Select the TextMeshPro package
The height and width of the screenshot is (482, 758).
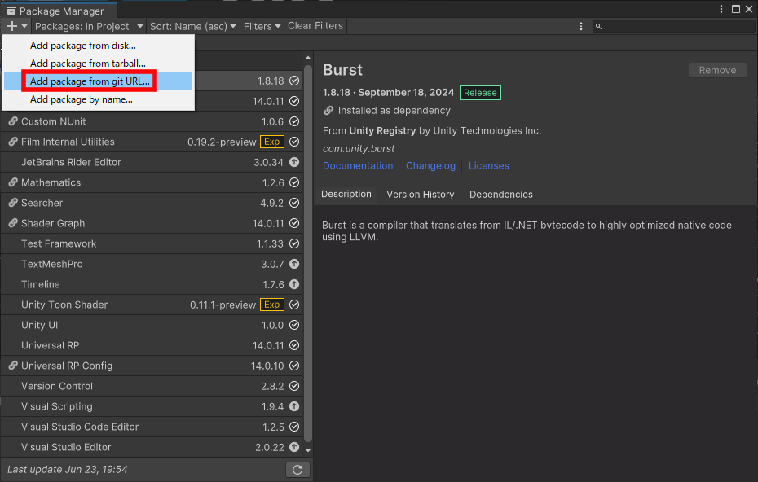point(152,264)
